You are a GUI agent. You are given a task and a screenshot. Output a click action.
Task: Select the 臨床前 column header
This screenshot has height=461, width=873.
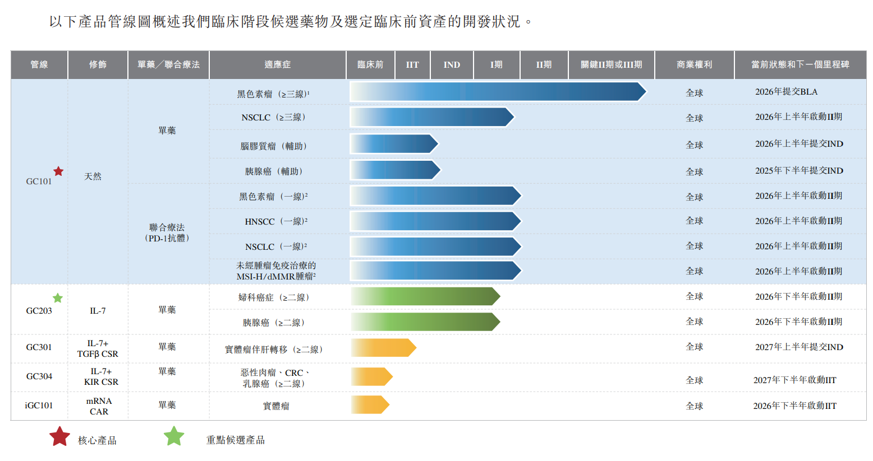(x=370, y=65)
